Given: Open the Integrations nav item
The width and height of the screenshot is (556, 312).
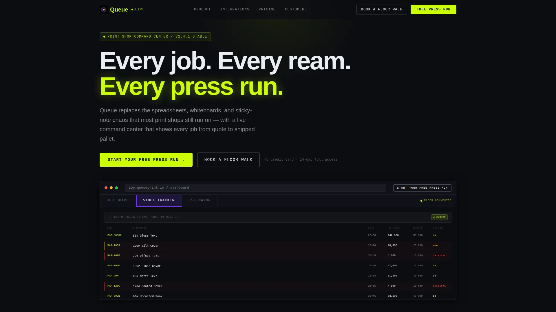Looking at the screenshot, I should pos(235,10).
